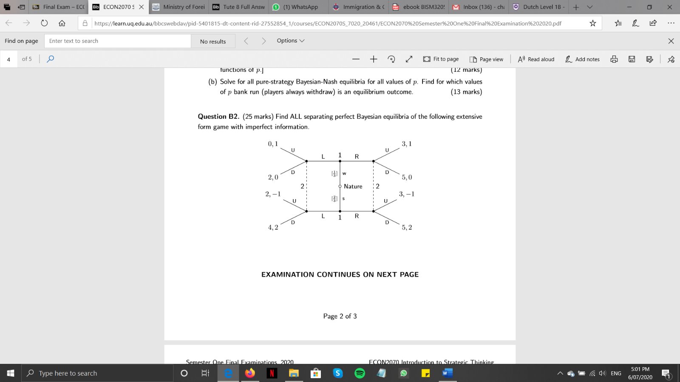Toggle search within the document
Image resolution: width=680 pixels, height=382 pixels.
click(50, 59)
